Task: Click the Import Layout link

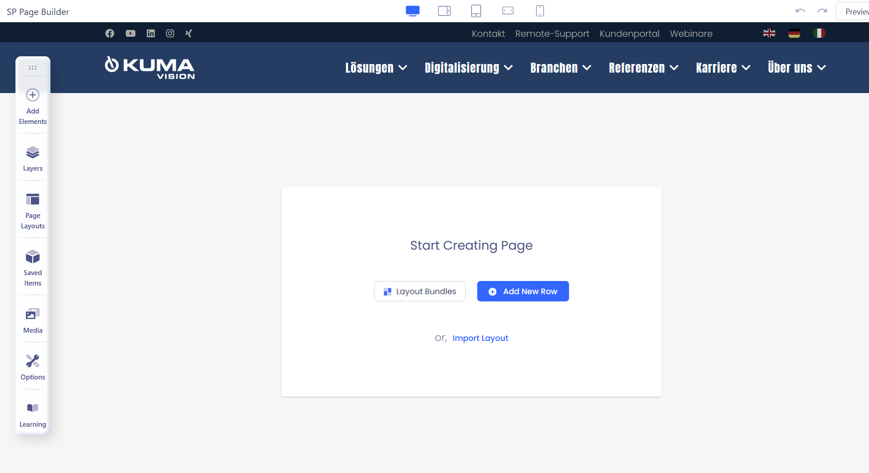Action: 480,338
